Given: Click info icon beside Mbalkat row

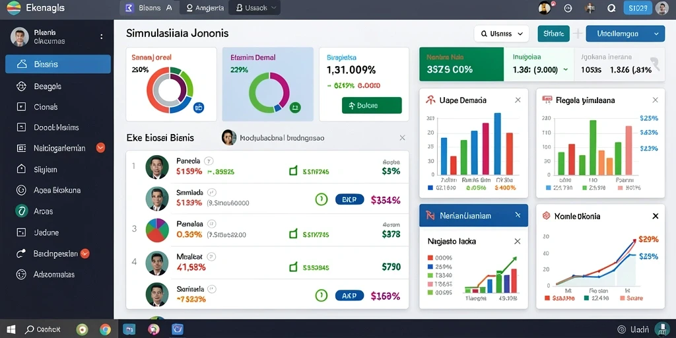Looking at the screenshot, I should click(212, 257).
